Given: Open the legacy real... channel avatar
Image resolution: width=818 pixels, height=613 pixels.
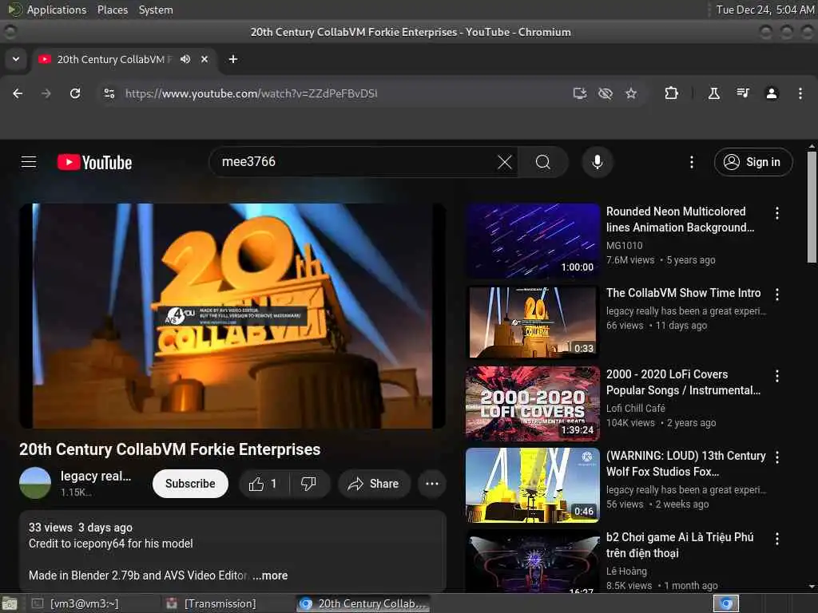Looking at the screenshot, I should [x=35, y=483].
